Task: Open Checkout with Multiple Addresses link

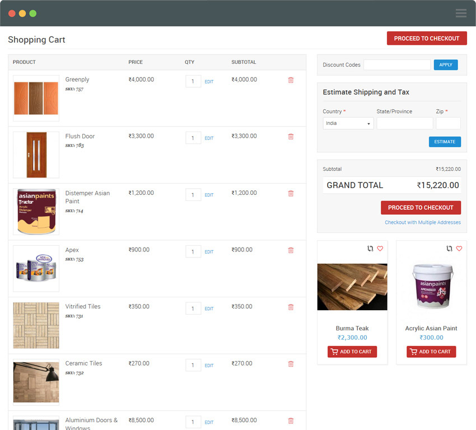Action: (423, 222)
